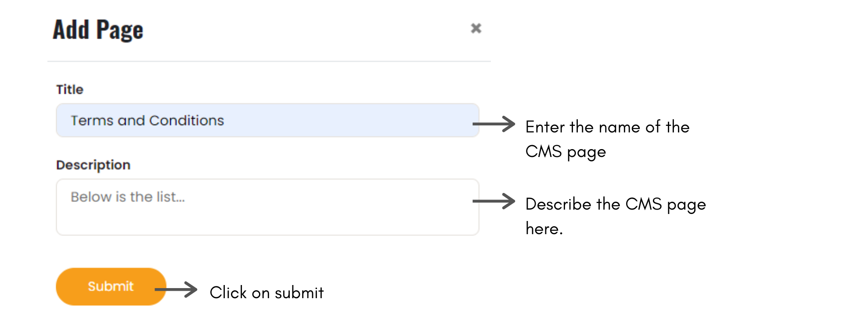Viewport: 843px width, 328px height.
Task: Click the word "Conditions" in Title field
Action: 187,121
